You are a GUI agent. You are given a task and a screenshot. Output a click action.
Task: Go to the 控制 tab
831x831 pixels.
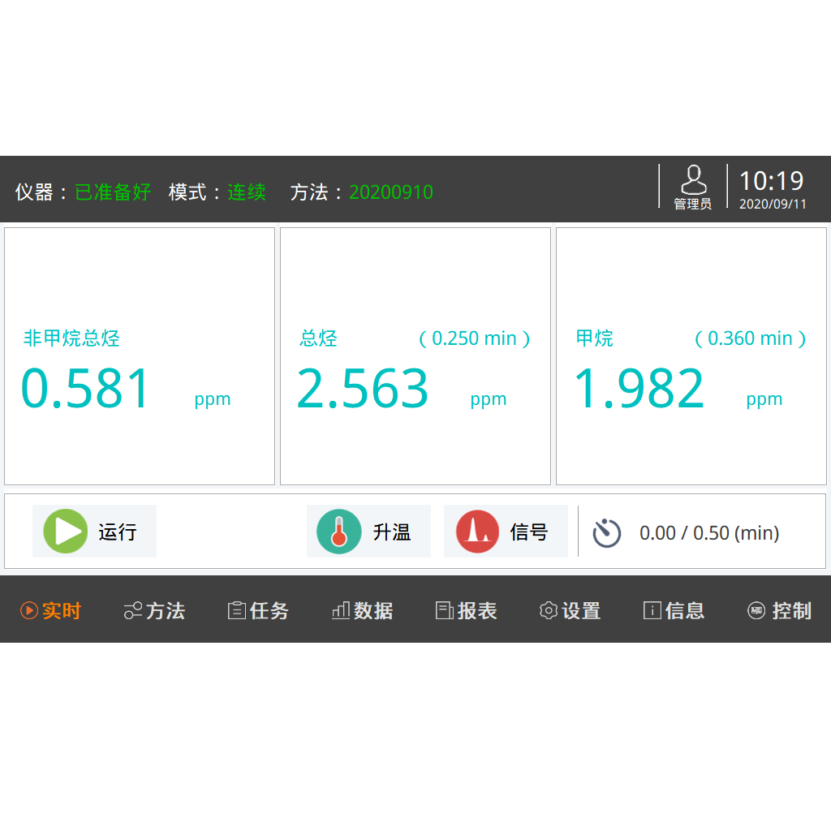779,611
